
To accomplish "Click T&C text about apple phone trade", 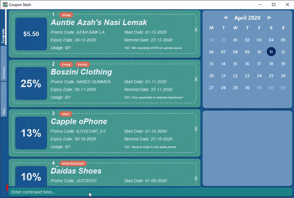I will (150, 147).
